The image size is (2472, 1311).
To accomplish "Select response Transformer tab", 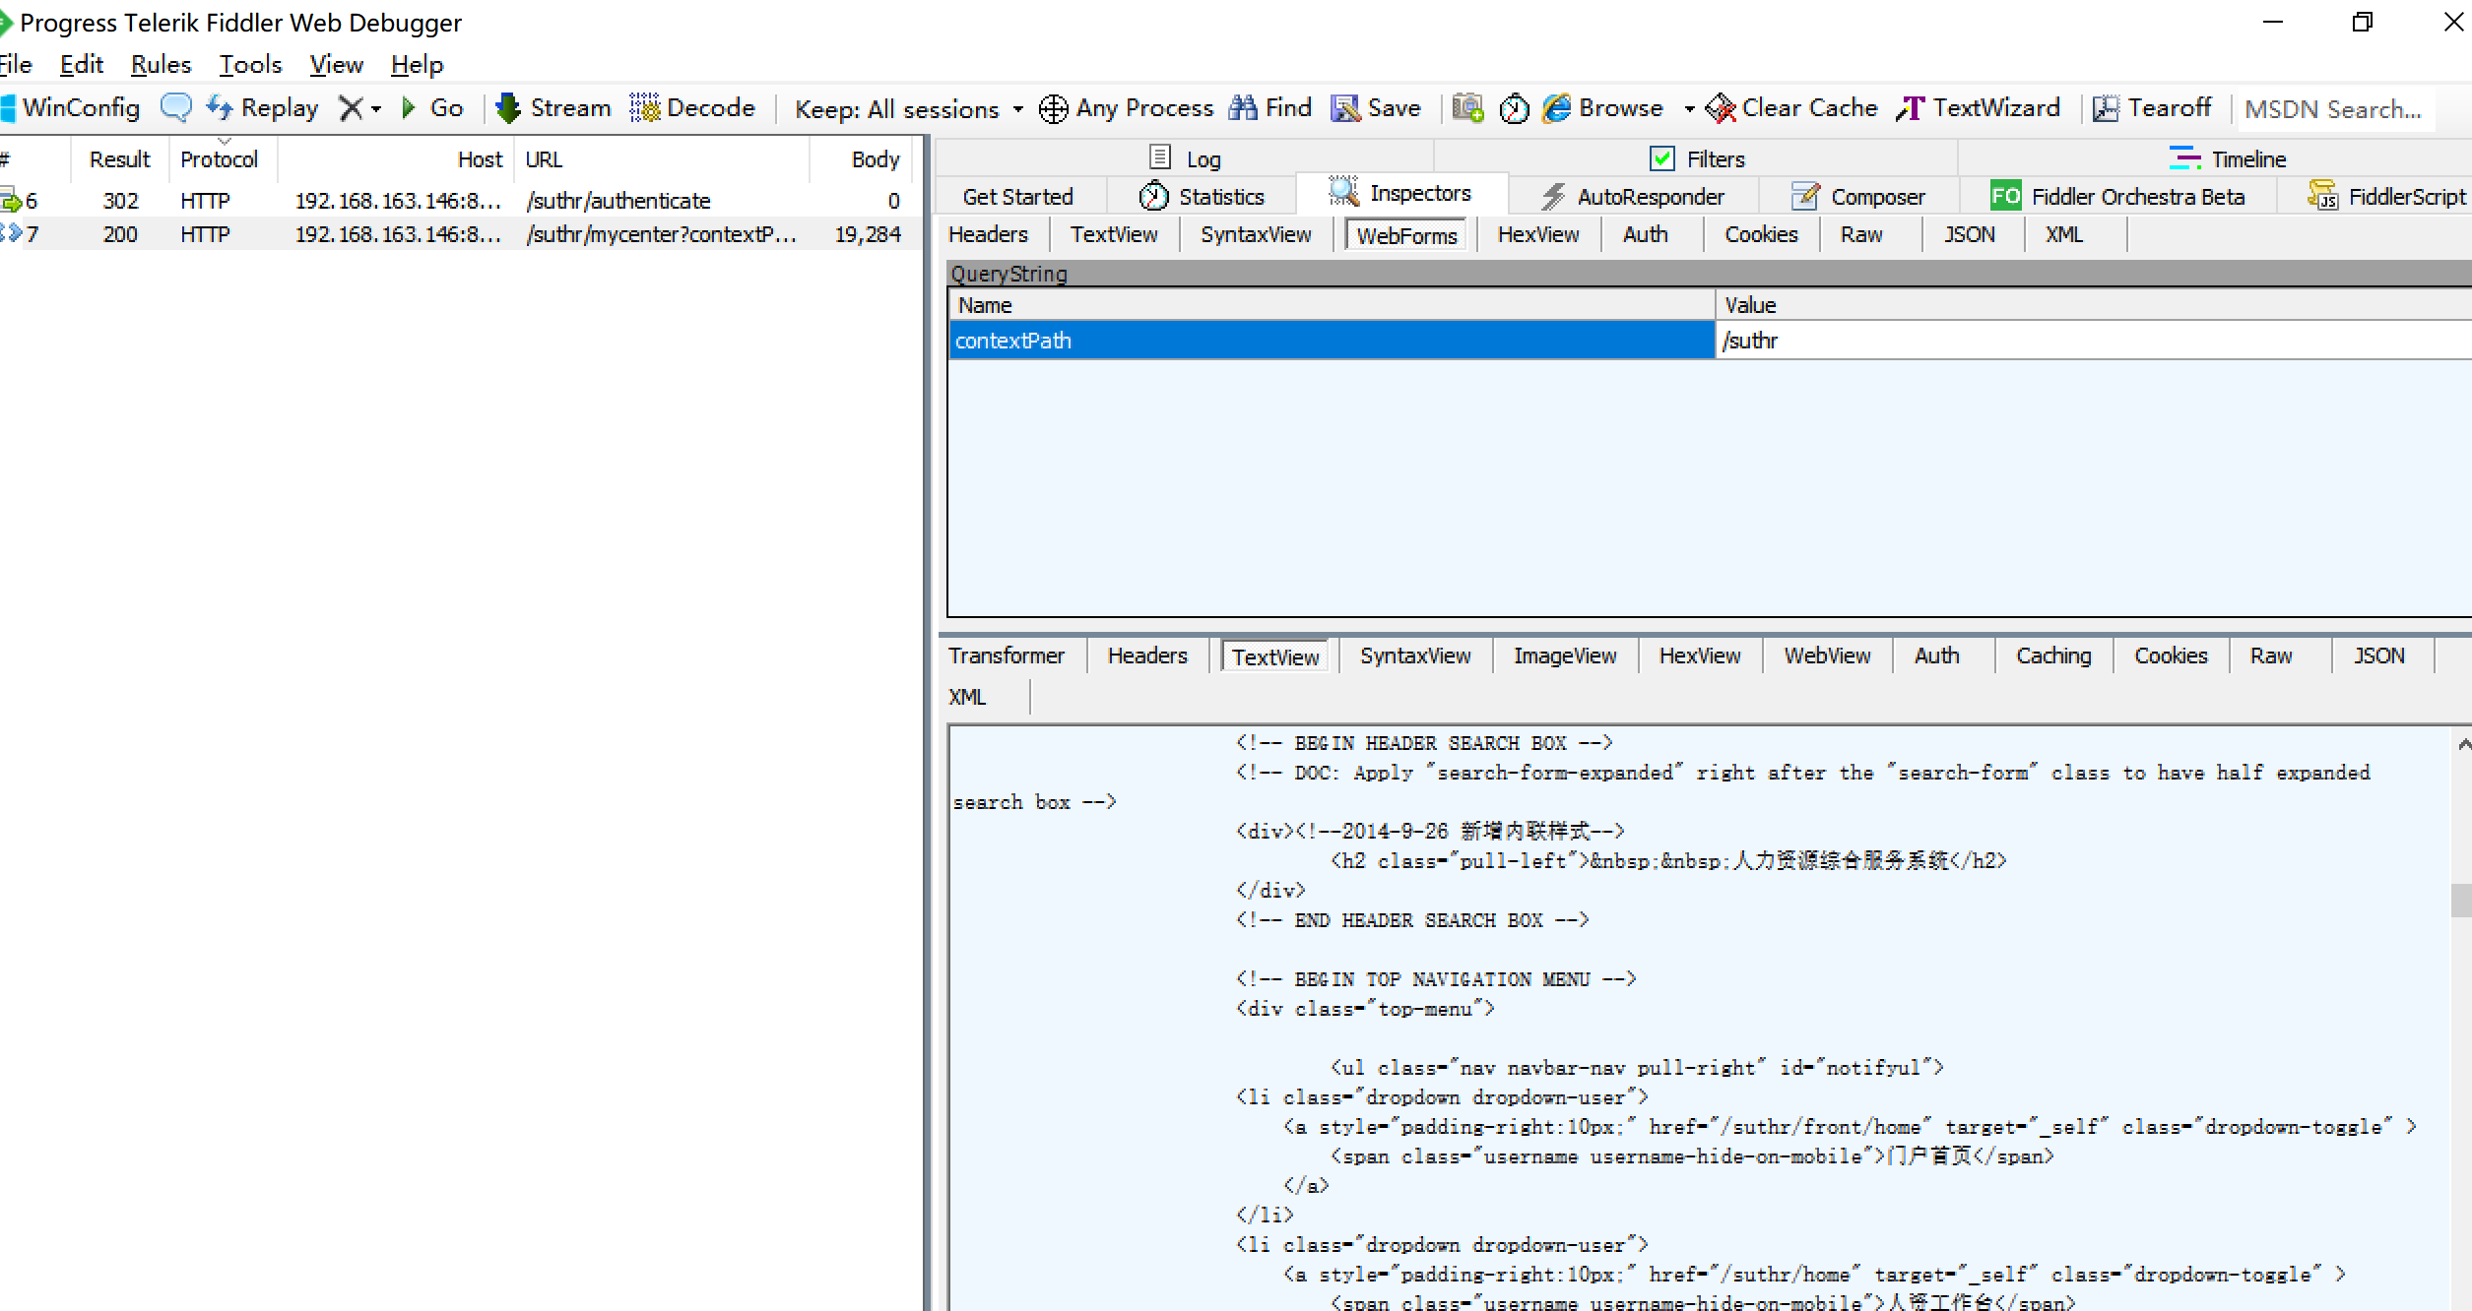I will coord(1007,656).
